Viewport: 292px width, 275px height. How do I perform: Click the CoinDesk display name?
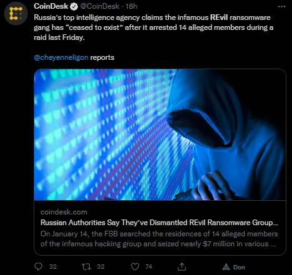(x=51, y=6)
